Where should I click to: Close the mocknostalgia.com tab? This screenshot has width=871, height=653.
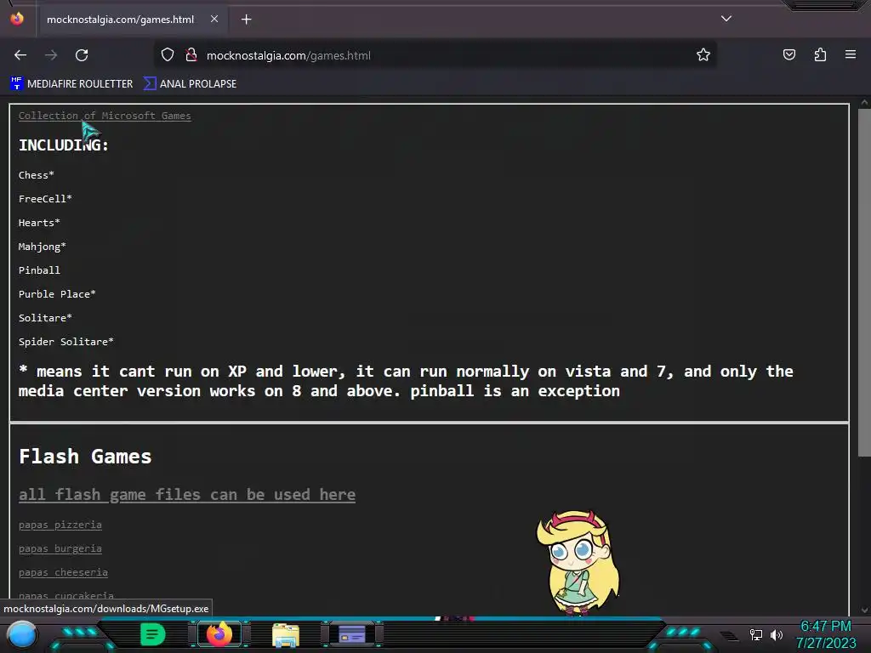tap(214, 19)
